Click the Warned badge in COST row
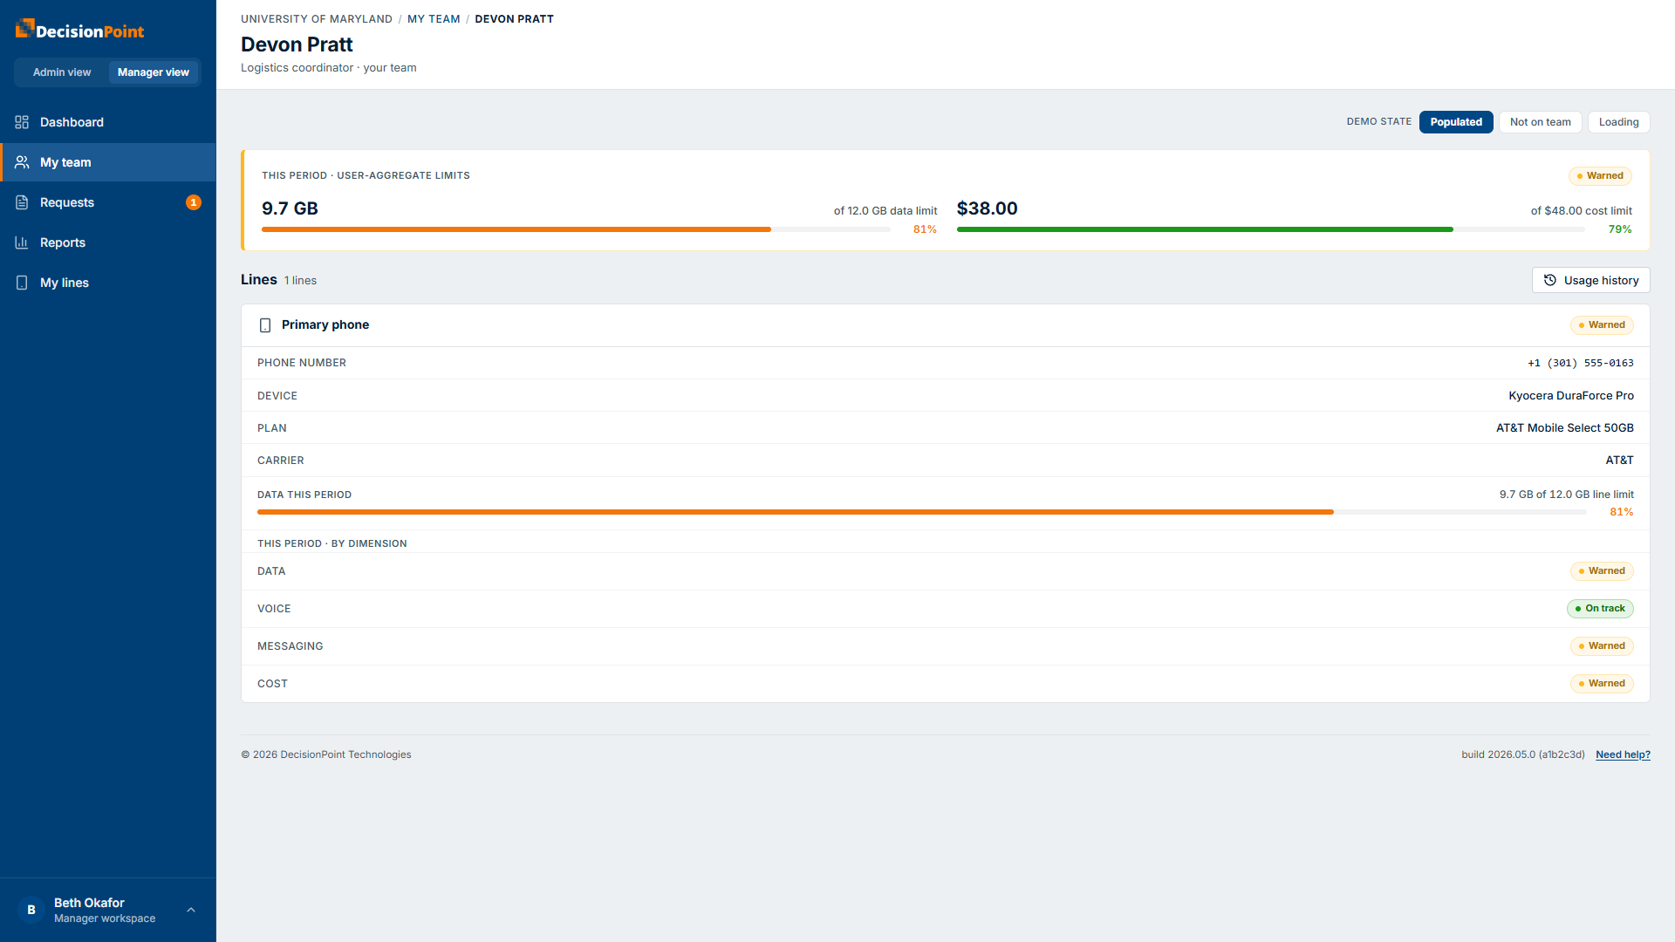The width and height of the screenshot is (1675, 942). point(1602,684)
